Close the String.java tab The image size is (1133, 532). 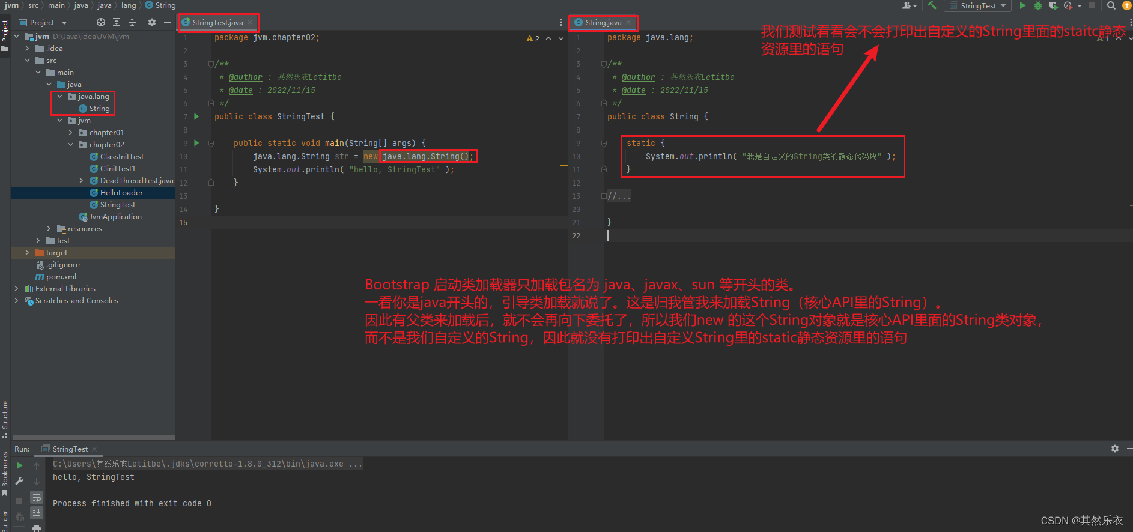(628, 22)
